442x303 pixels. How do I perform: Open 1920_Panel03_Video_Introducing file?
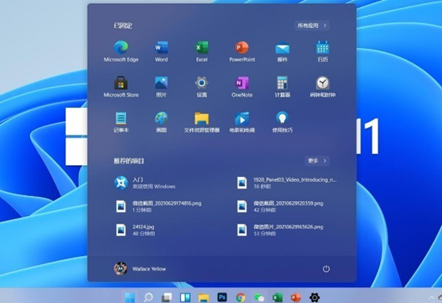pos(286,183)
